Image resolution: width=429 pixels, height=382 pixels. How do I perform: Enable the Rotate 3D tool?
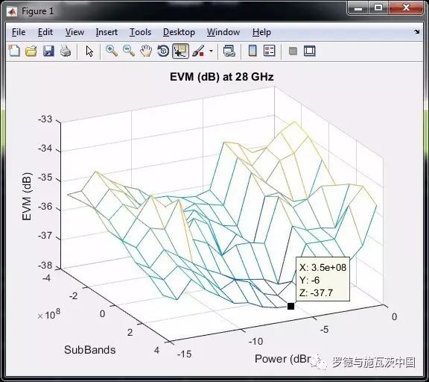[x=163, y=51]
